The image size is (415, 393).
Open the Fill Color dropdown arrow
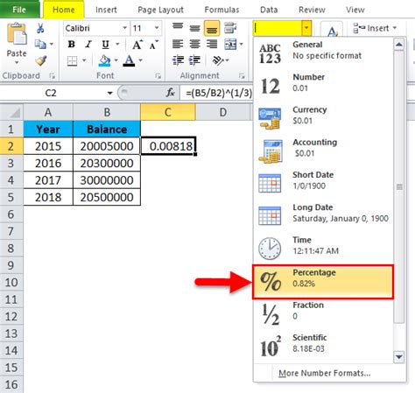click(x=116, y=60)
